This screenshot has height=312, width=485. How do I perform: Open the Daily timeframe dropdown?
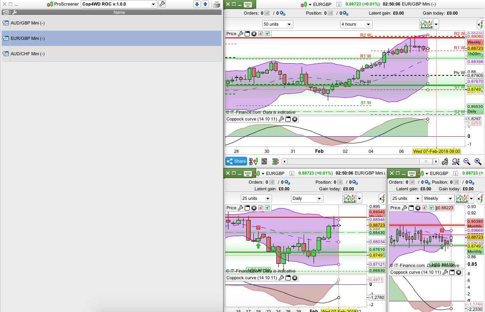pyautogui.click(x=307, y=198)
